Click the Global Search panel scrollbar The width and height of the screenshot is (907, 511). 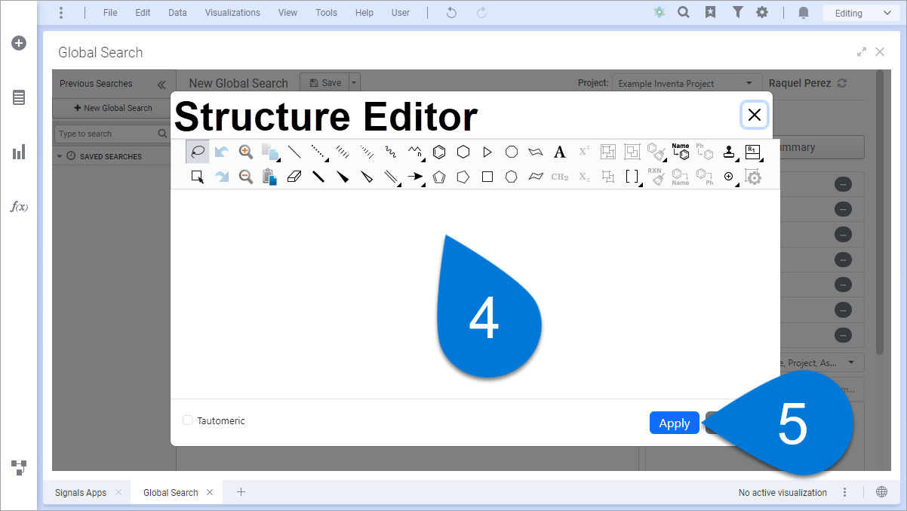[x=880, y=211]
